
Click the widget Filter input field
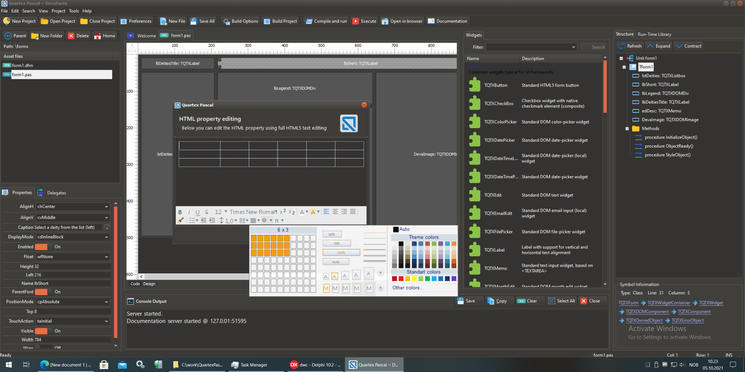point(528,47)
